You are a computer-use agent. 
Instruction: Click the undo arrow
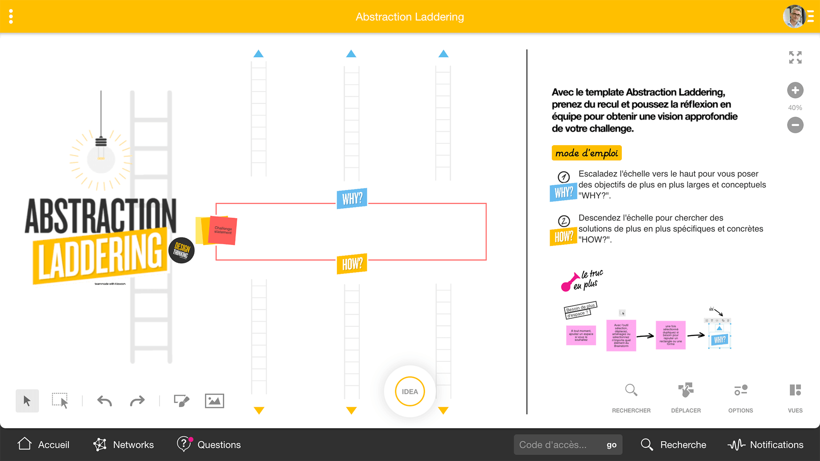(x=104, y=401)
